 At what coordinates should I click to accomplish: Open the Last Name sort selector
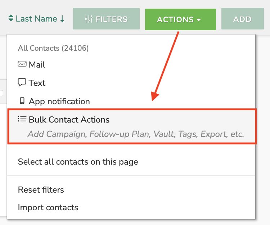pos(36,19)
